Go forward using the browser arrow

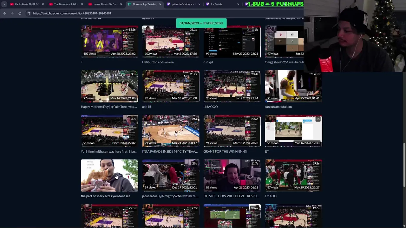12,13
